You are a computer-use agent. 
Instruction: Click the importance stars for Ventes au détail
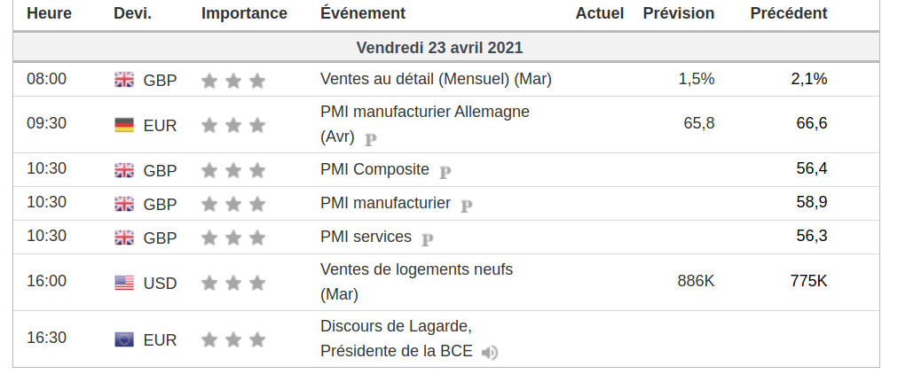click(x=233, y=81)
